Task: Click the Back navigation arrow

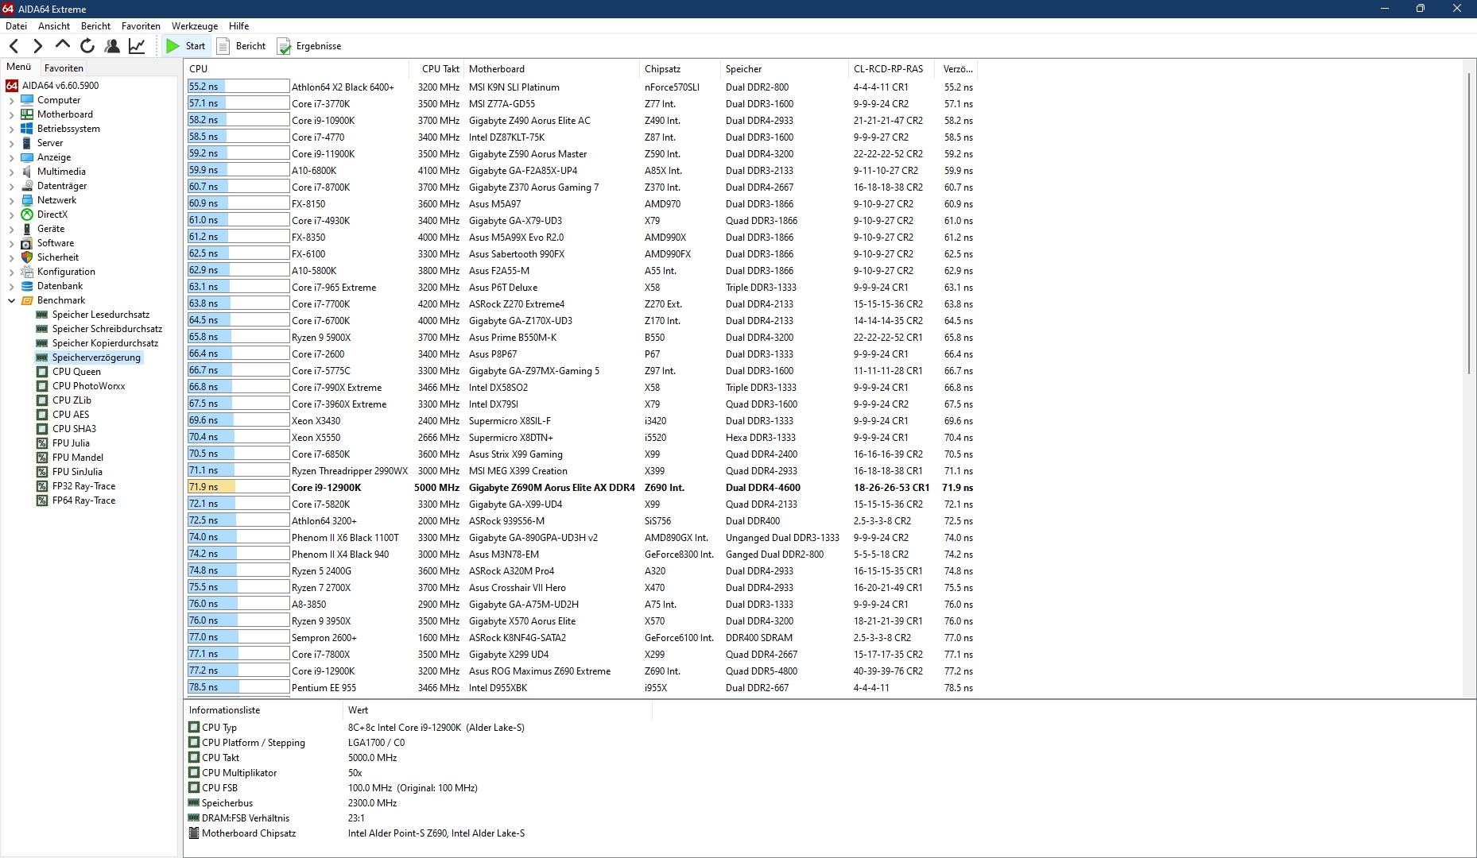Action: point(14,46)
